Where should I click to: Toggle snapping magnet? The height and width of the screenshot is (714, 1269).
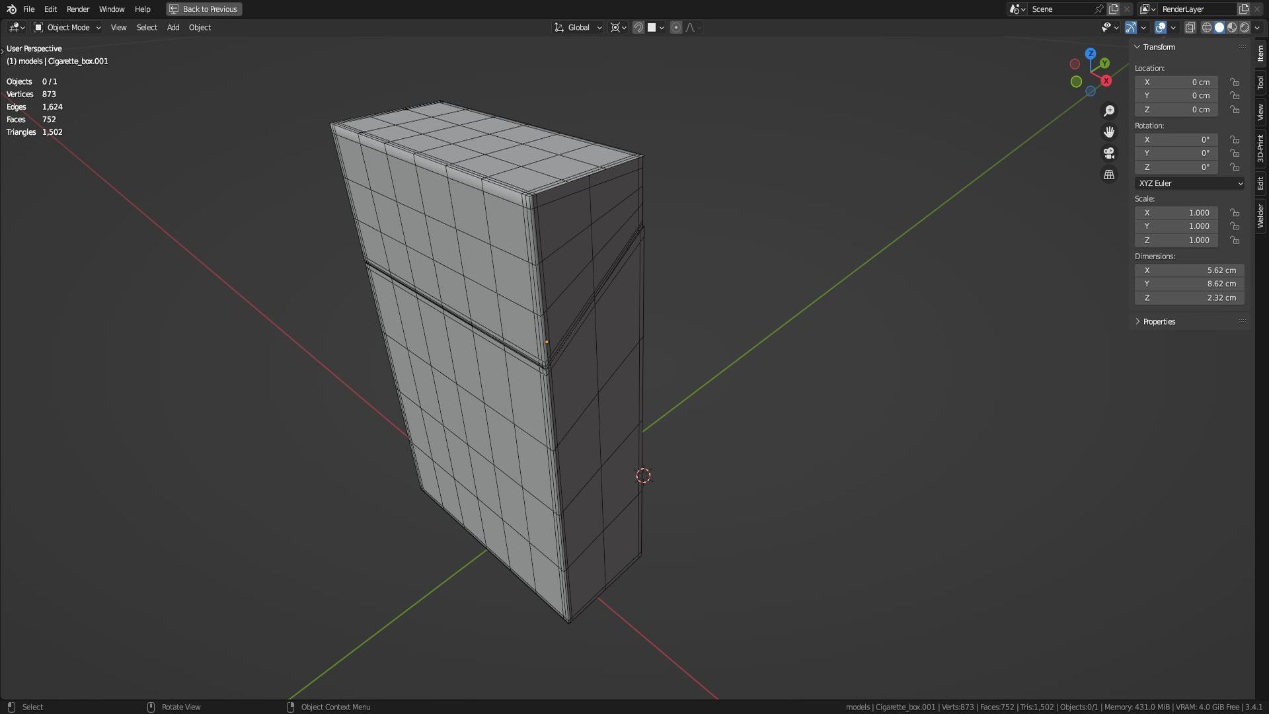(638, 27)
